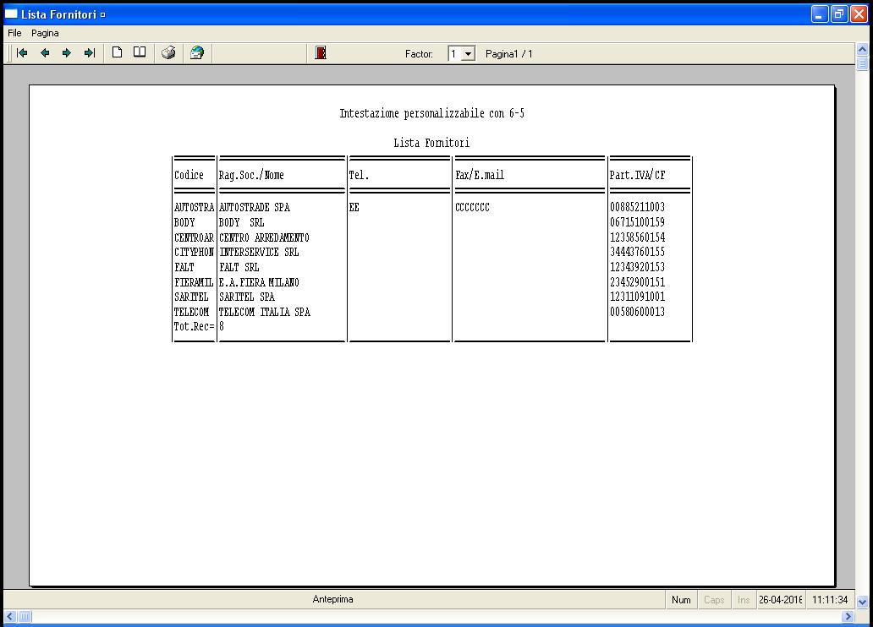Click the Intestazione personalizzabile header text

tap(432, 113)
